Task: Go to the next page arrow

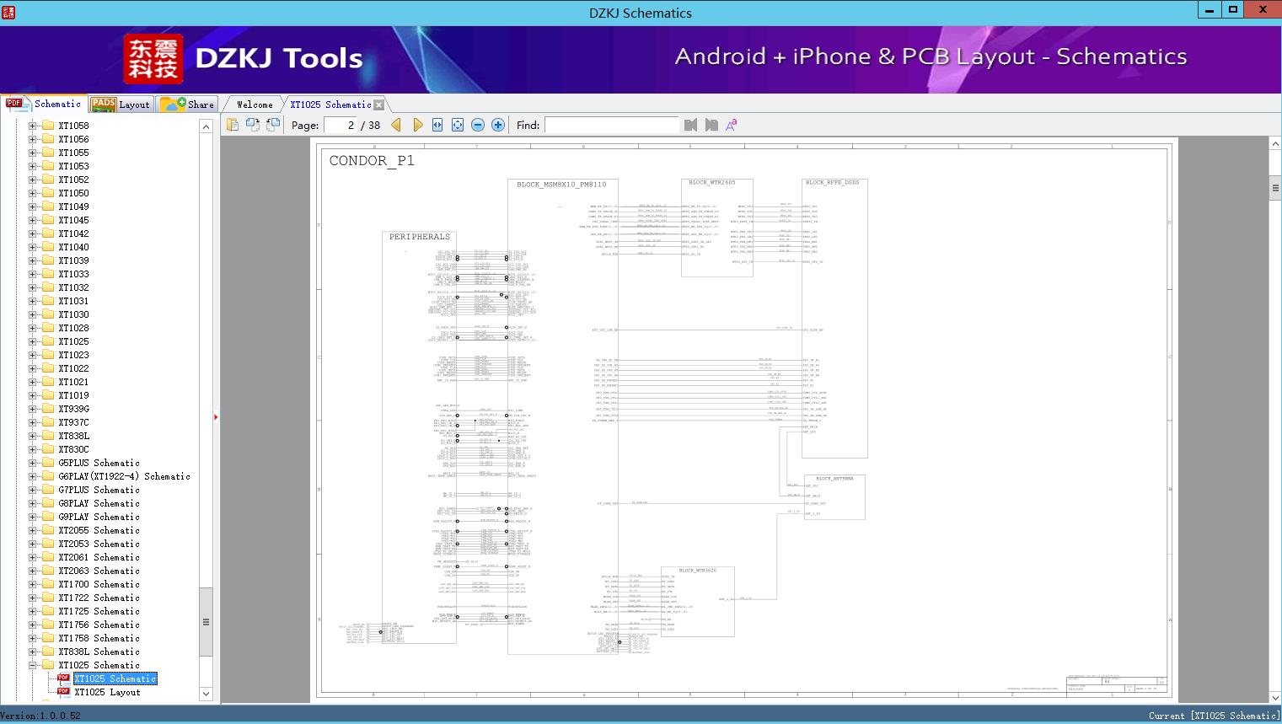Action: (x=417, y=125)
